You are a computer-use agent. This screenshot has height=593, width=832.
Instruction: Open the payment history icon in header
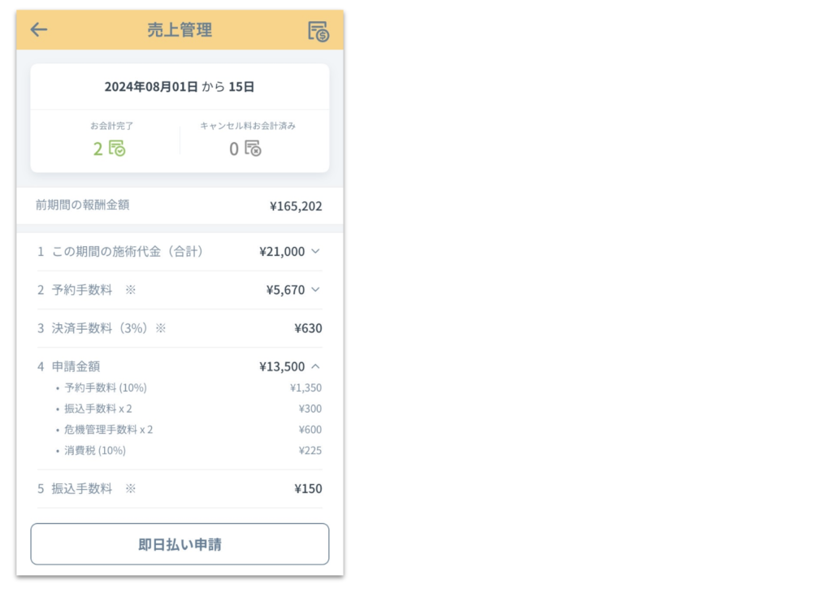click(318, 31)
